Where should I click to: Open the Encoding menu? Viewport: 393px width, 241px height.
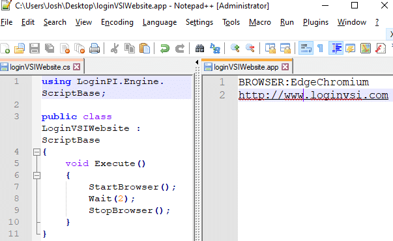pos(117,22)
